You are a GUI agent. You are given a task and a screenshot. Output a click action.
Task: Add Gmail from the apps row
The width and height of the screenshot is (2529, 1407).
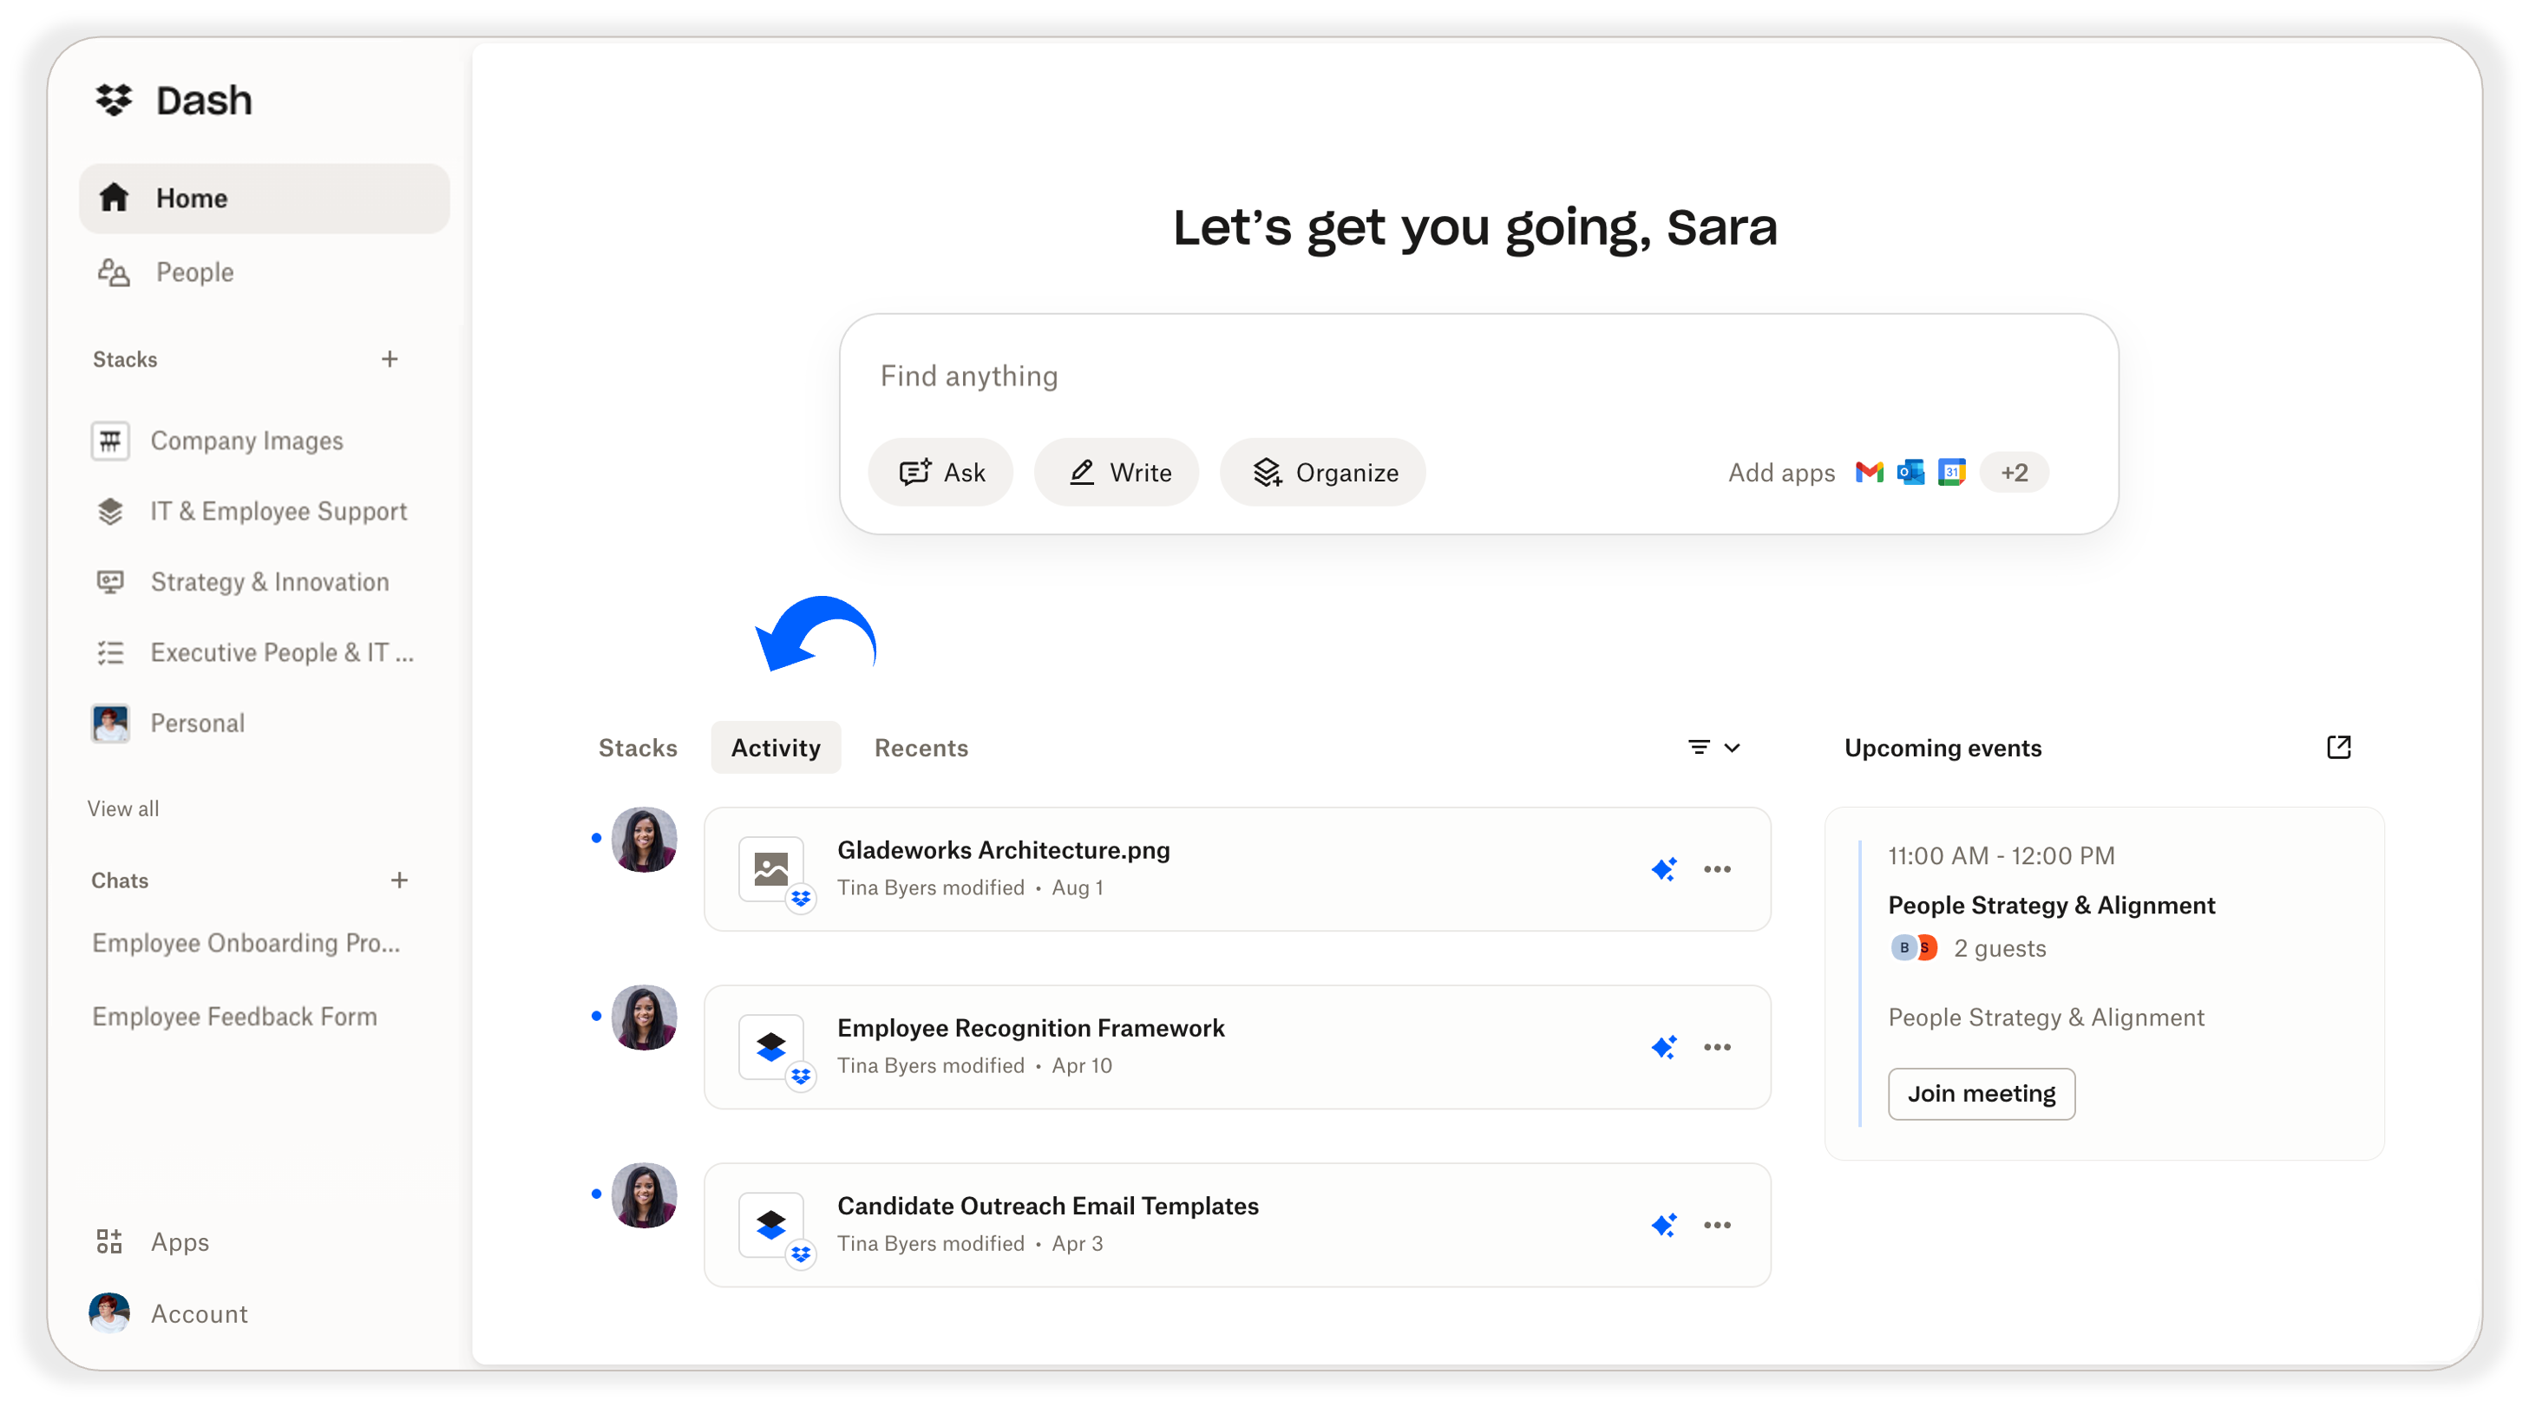(x=1870, y=472)
